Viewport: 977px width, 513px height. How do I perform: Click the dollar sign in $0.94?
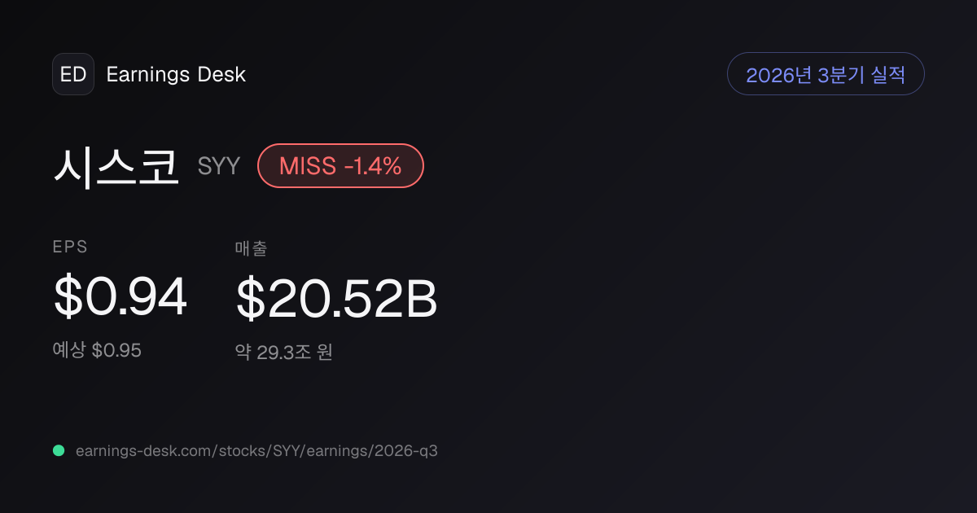point(66,298)
